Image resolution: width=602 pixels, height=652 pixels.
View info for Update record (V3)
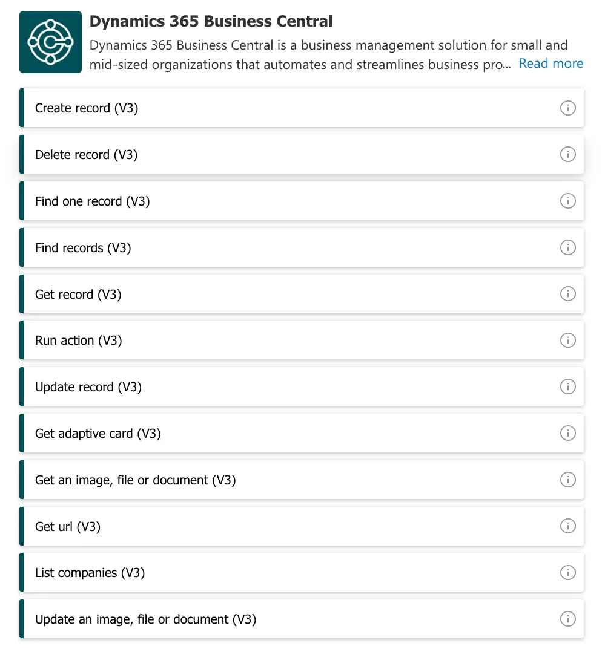568,386
